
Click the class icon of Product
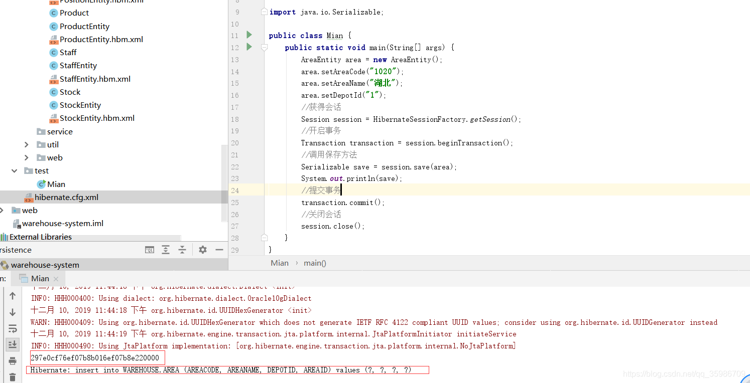54,13
